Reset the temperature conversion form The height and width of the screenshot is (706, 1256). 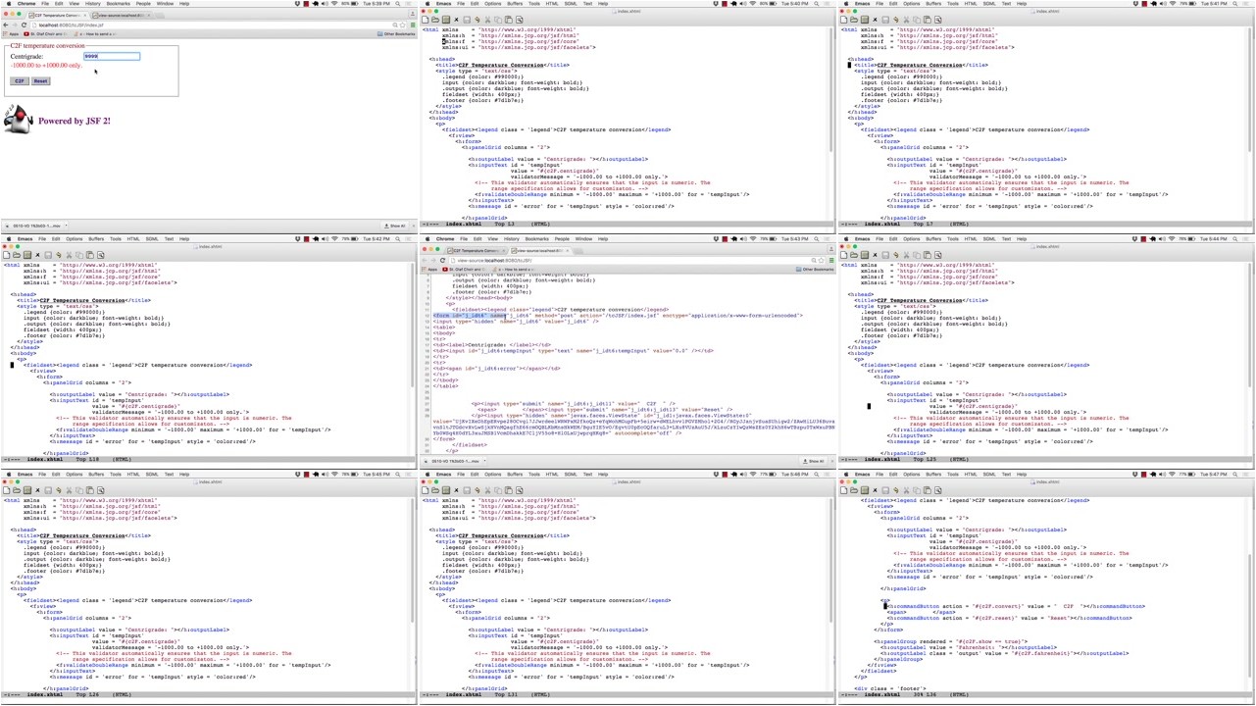tap(40, 80)
